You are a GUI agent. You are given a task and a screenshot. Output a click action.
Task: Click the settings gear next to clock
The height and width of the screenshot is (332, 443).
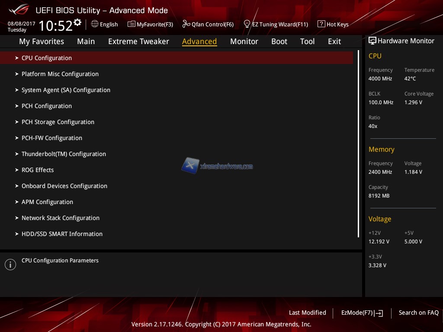pos(77,22)
